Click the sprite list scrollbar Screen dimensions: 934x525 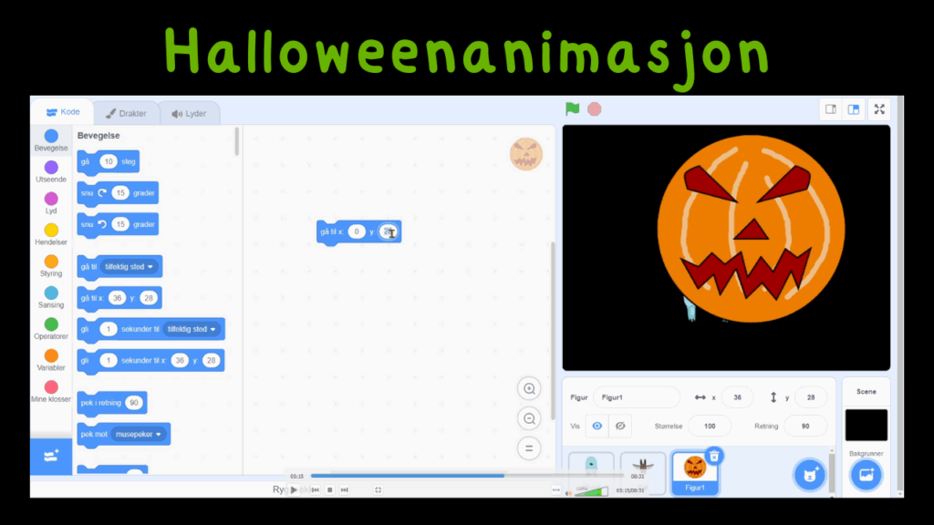832,473
